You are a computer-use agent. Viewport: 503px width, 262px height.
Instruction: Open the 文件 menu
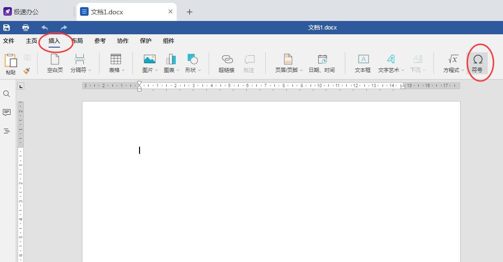9,40
